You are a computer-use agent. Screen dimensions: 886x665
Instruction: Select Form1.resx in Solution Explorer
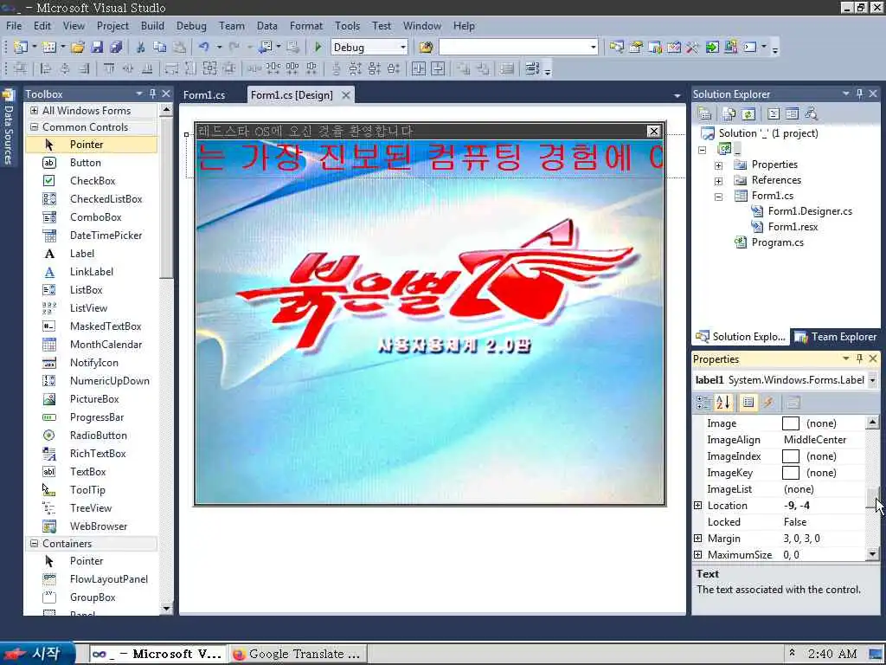[793, 227]
